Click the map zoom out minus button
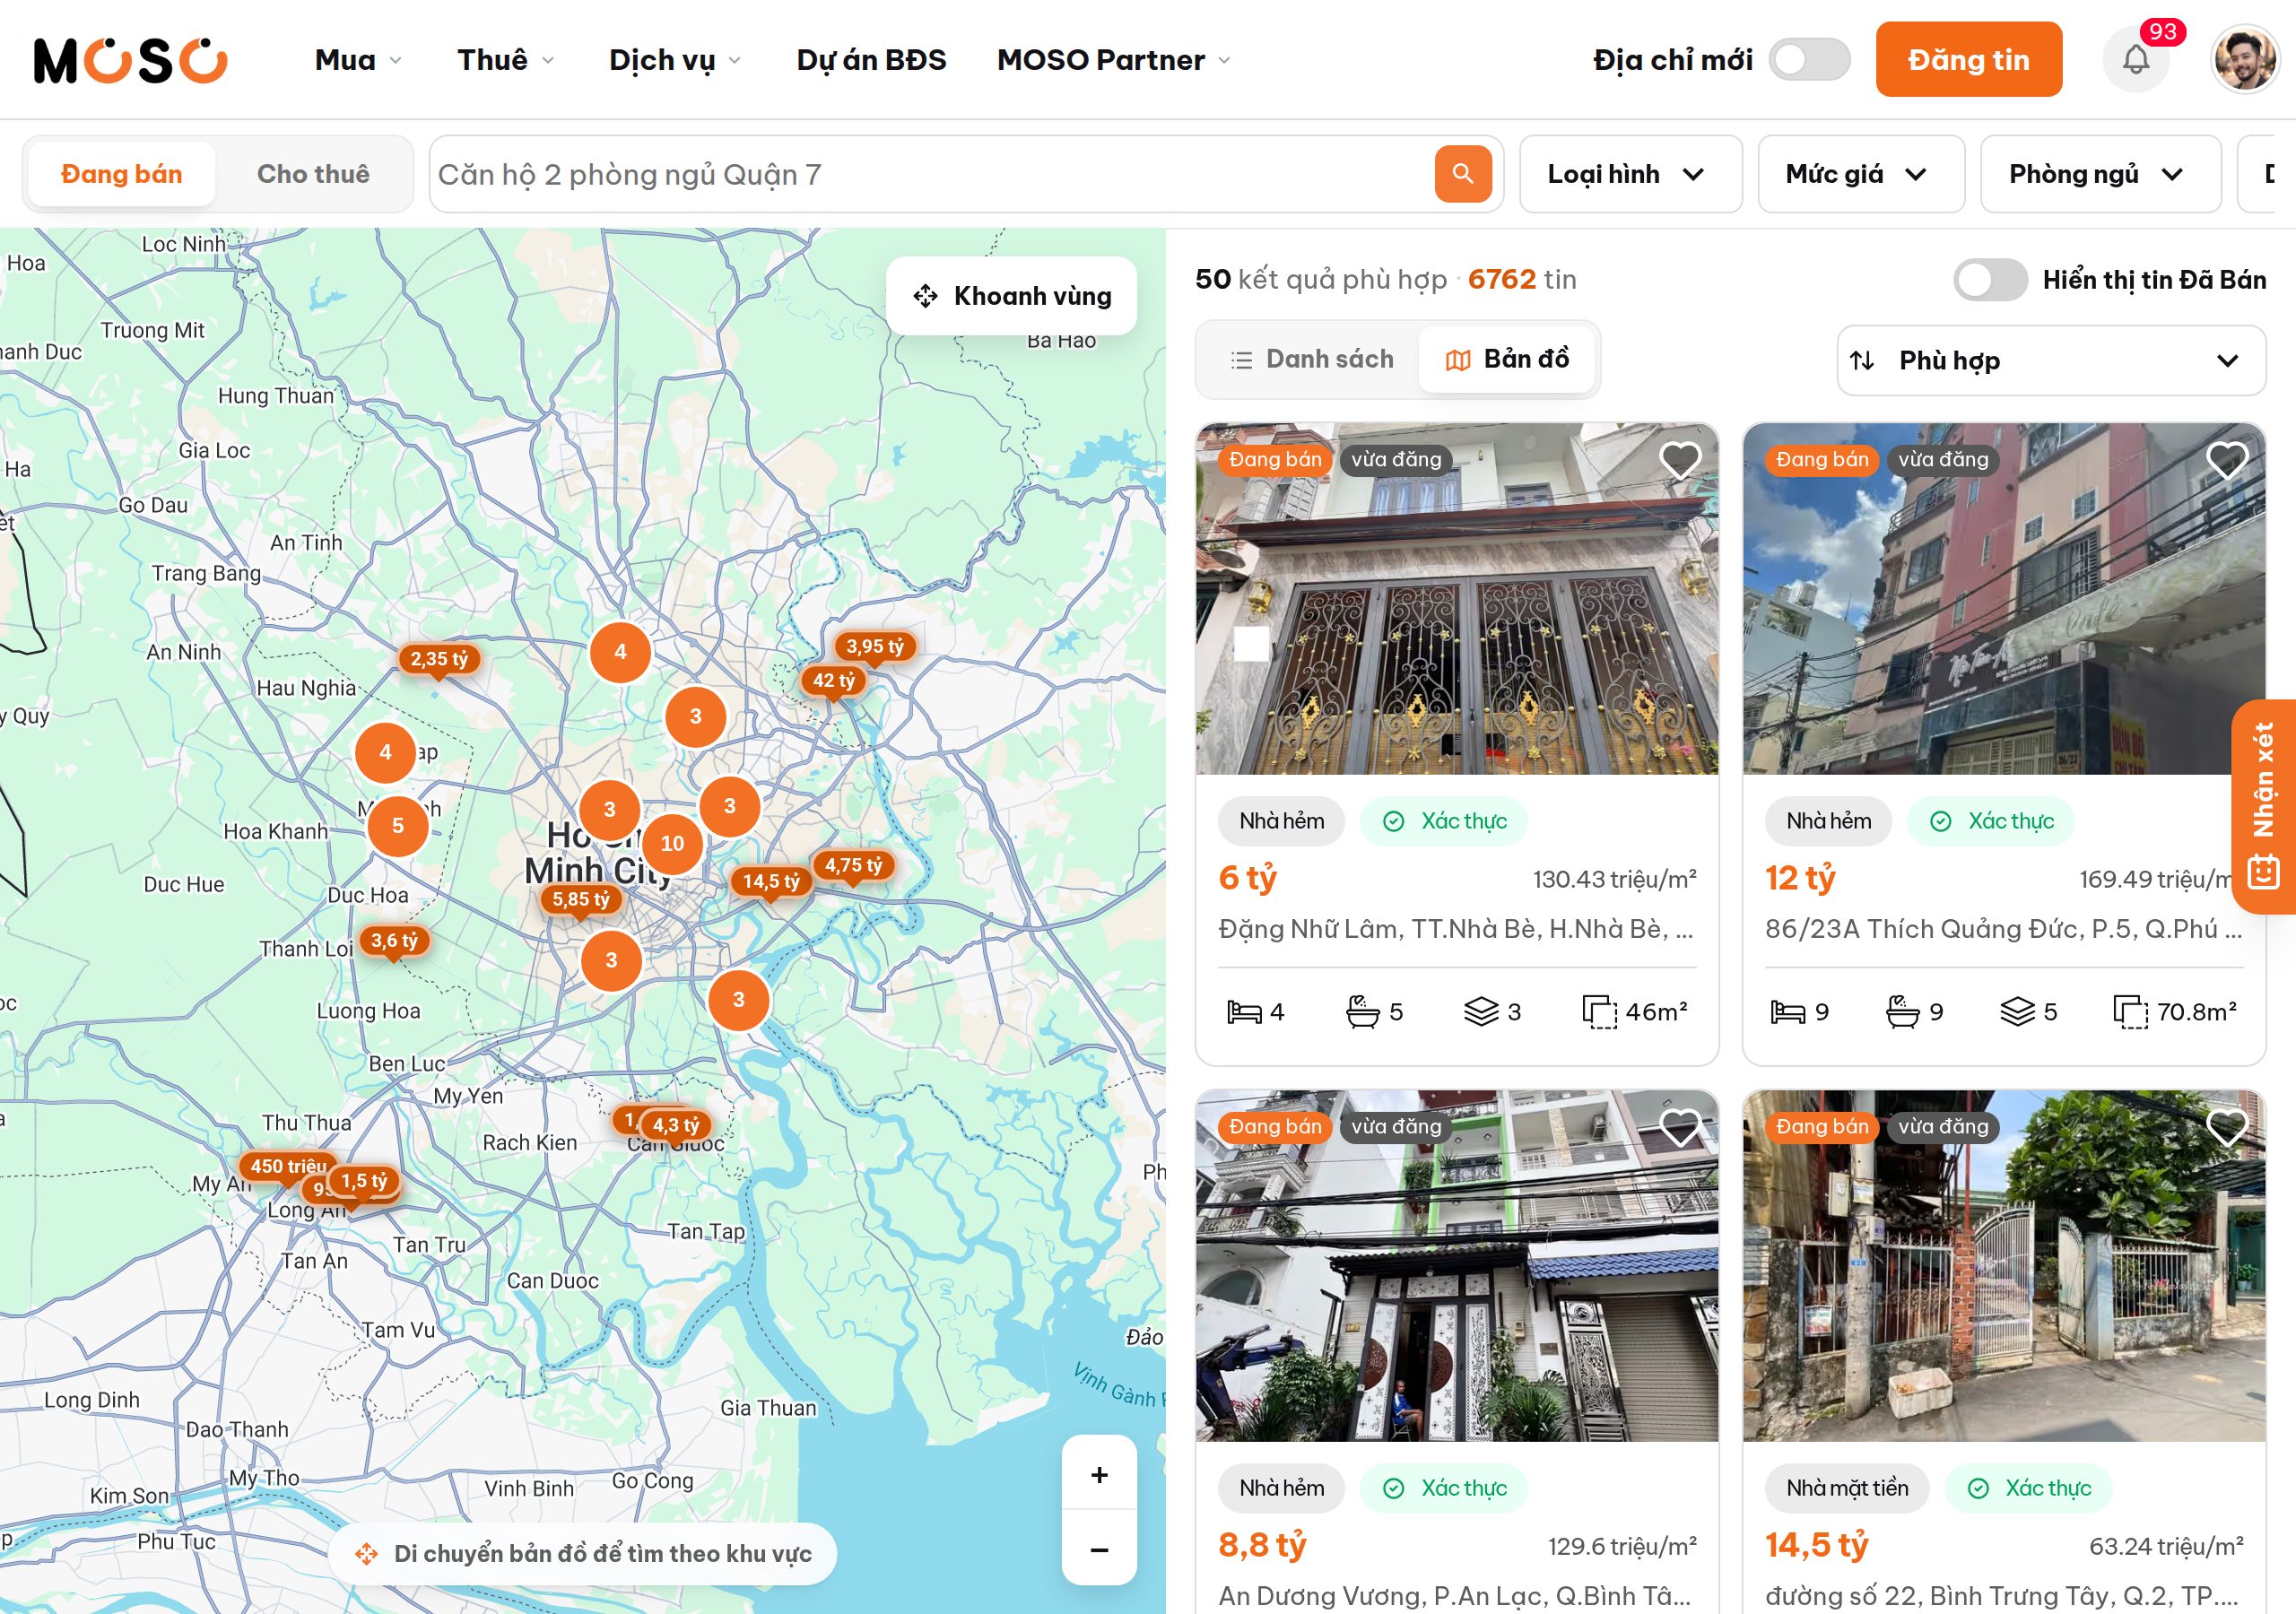This screenshot has width=2296, height=1614. pos(1099,1549)
